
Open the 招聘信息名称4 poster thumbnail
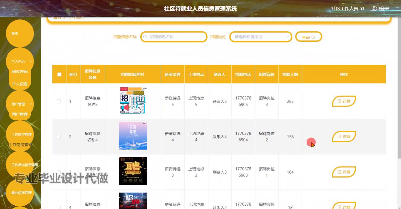(133, 136)
